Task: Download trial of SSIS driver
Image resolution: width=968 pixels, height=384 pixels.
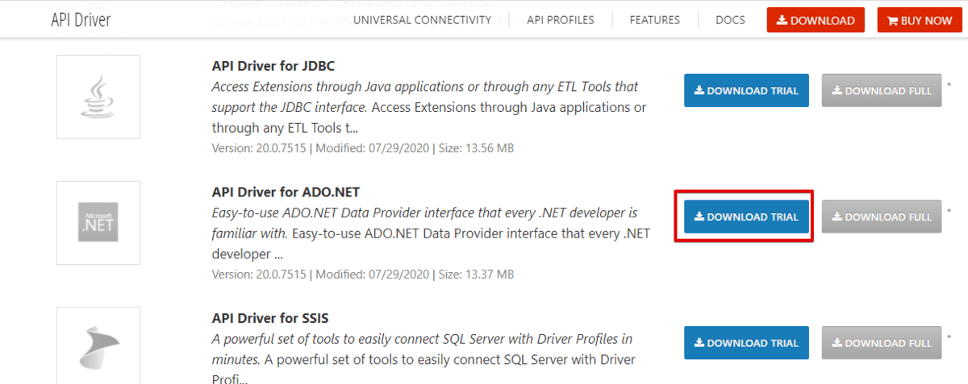Action: [746, 343]
